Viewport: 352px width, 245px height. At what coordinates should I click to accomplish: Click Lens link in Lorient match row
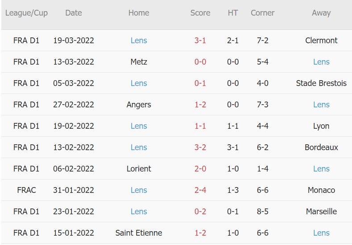321,169
